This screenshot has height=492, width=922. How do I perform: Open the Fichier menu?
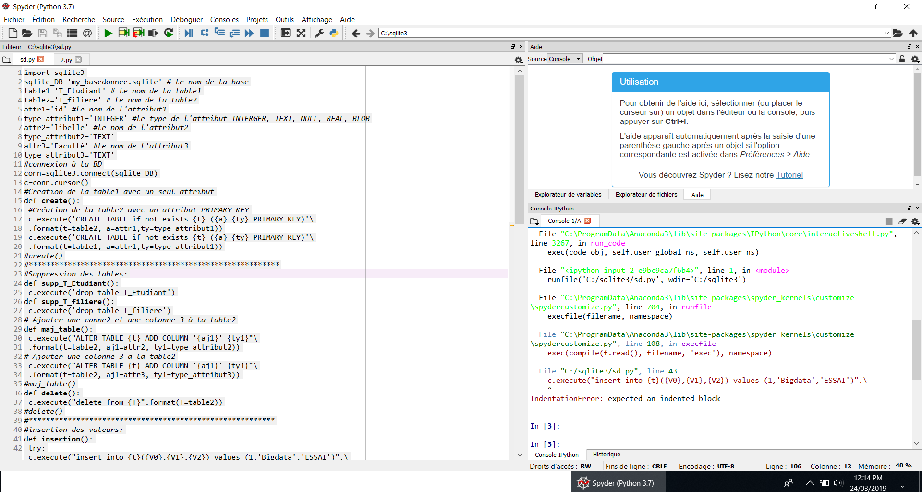point(14,19)
